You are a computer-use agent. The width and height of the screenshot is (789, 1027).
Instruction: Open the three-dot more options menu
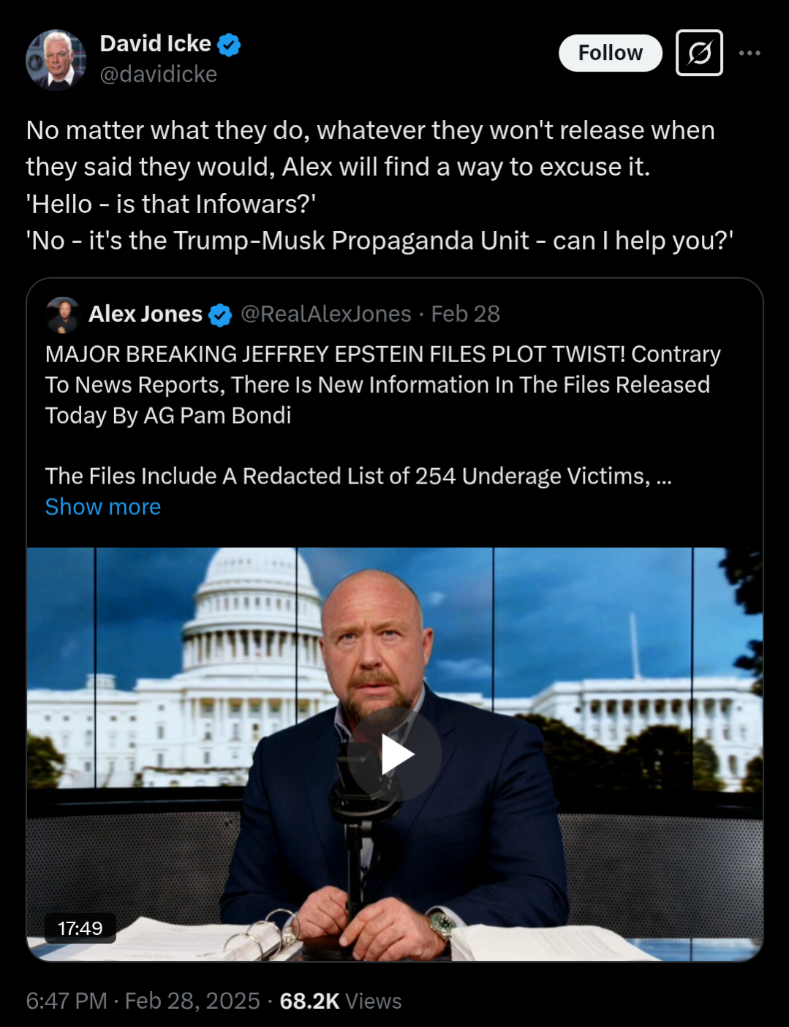pos(750,53)
